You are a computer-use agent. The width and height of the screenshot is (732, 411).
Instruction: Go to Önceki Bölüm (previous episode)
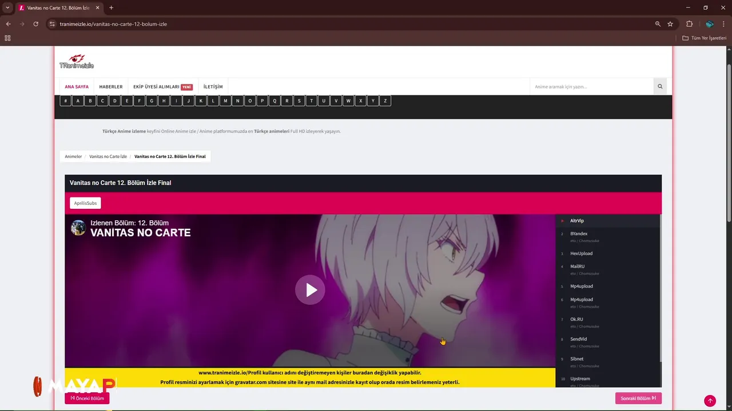(x=87, y=398)
